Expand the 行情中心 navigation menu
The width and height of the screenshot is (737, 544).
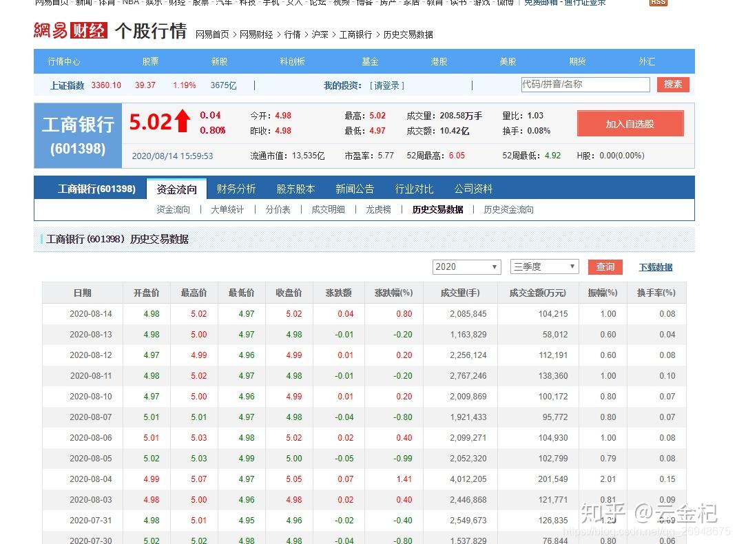(64, 61)
